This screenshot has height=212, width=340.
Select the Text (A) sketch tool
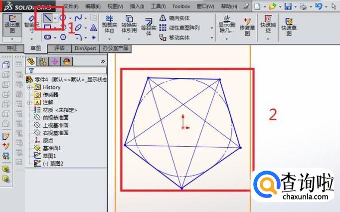pos(93,27)
